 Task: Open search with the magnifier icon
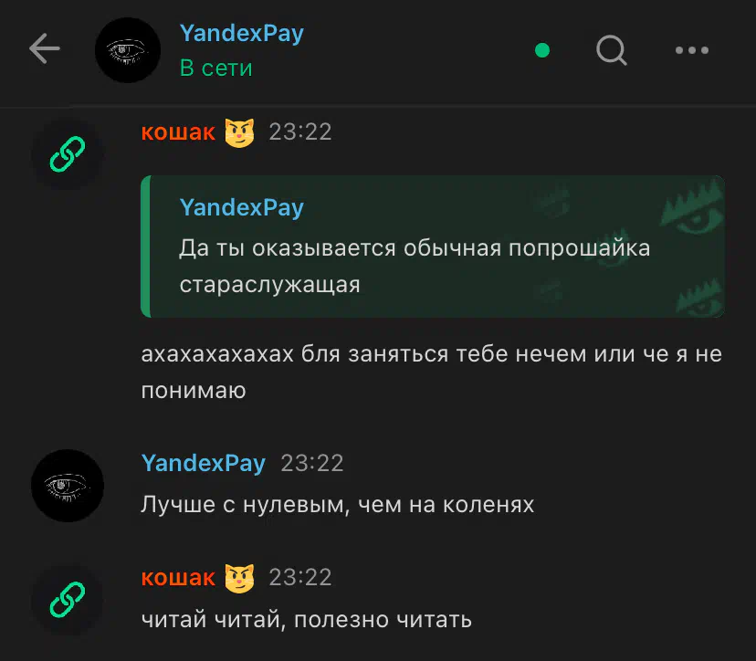coord(612,50)
